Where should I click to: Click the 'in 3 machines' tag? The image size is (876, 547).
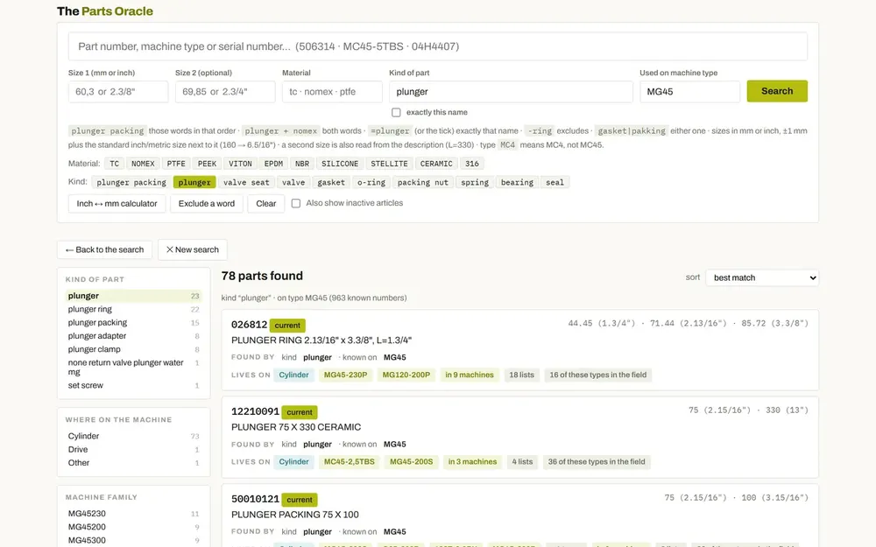point(473,461)
